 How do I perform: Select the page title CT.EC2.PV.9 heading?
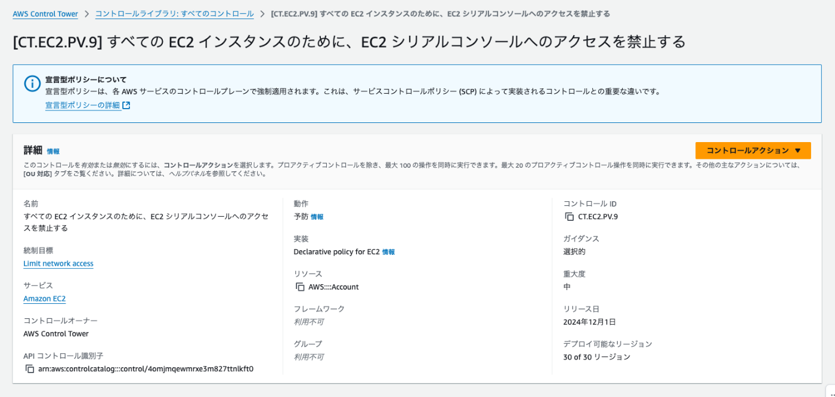pyautogui.click(x=350, y=41)
